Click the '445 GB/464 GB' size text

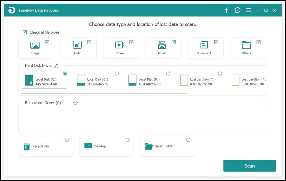(x=46, y=84)
